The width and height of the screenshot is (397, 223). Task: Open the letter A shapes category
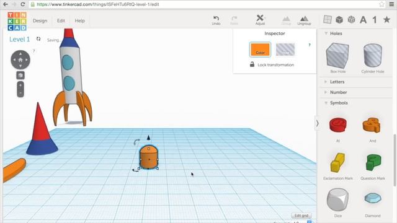pos(363,20)
